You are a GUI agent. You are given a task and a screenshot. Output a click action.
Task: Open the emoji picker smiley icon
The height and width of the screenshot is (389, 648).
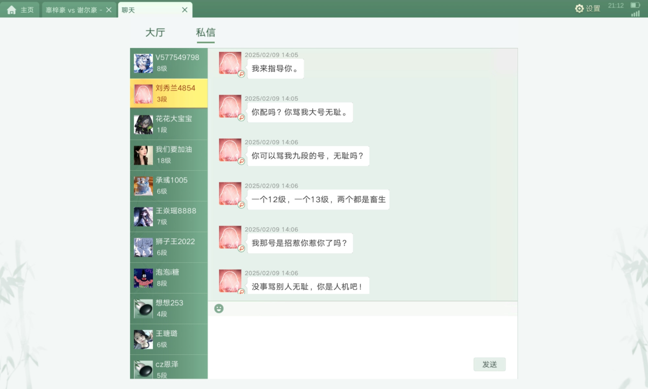tap(219, 308)
